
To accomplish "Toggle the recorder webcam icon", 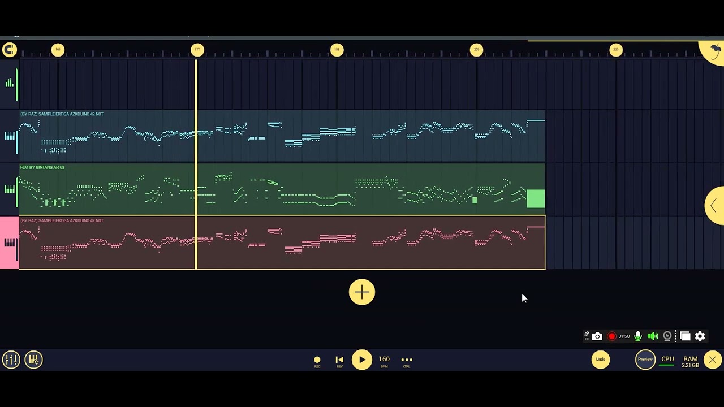I will point(667,336).
